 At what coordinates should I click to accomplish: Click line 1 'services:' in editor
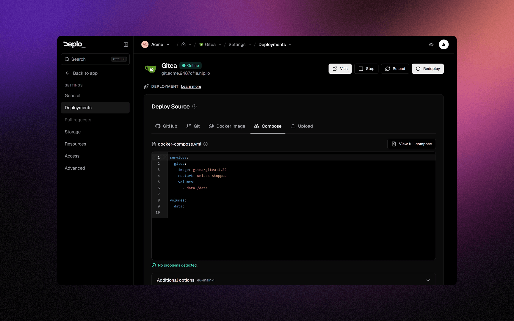(179, 158)
